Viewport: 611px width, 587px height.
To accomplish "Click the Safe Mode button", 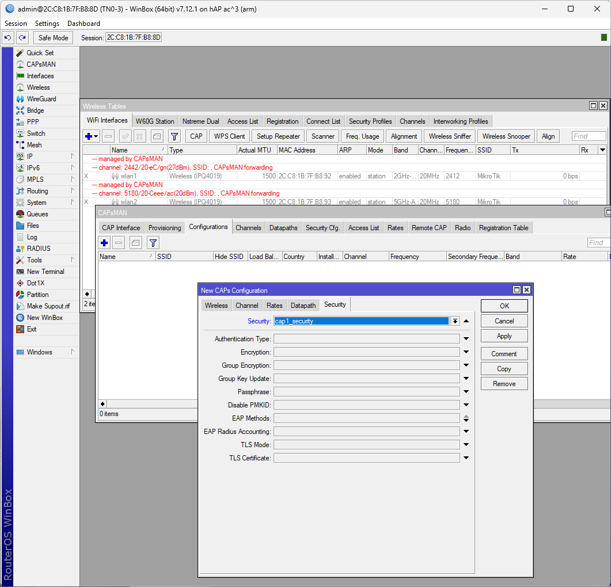I will click(x=53, y=37).
